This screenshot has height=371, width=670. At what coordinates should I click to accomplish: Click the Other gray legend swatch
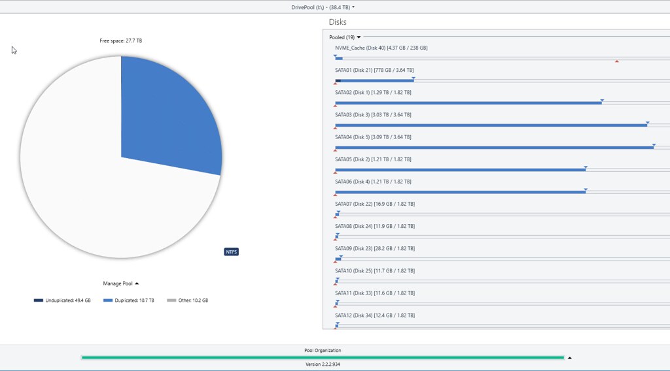tap(171, 300)
